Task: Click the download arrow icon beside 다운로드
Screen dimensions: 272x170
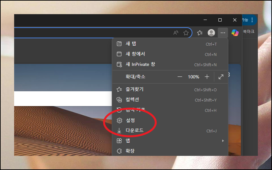Action: tap(119, 130)
